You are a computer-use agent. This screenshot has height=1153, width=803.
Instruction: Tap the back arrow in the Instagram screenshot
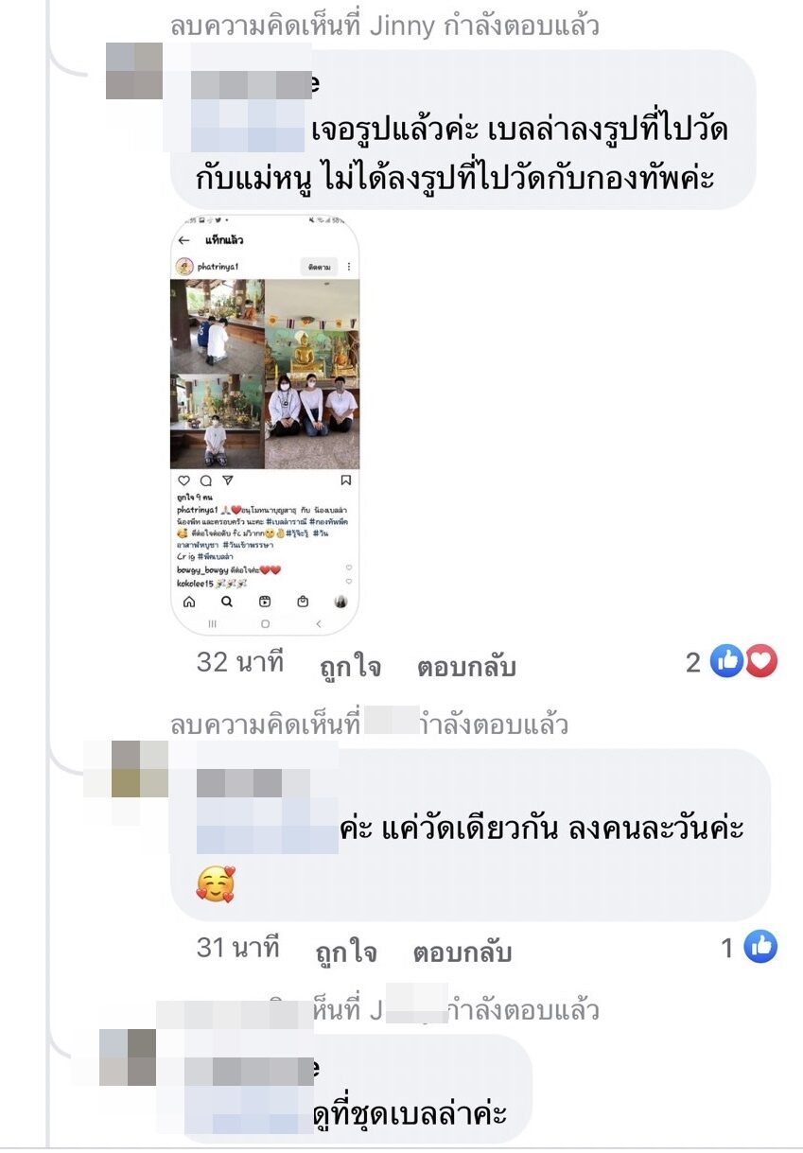tap(184, 240)
